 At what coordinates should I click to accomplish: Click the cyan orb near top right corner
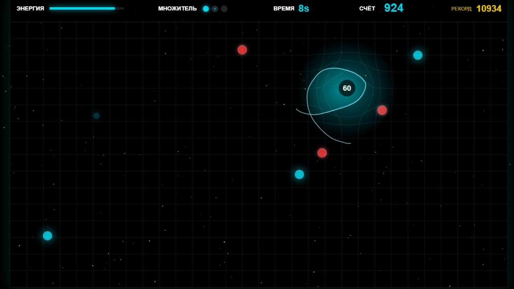click(x=418, y=55)
